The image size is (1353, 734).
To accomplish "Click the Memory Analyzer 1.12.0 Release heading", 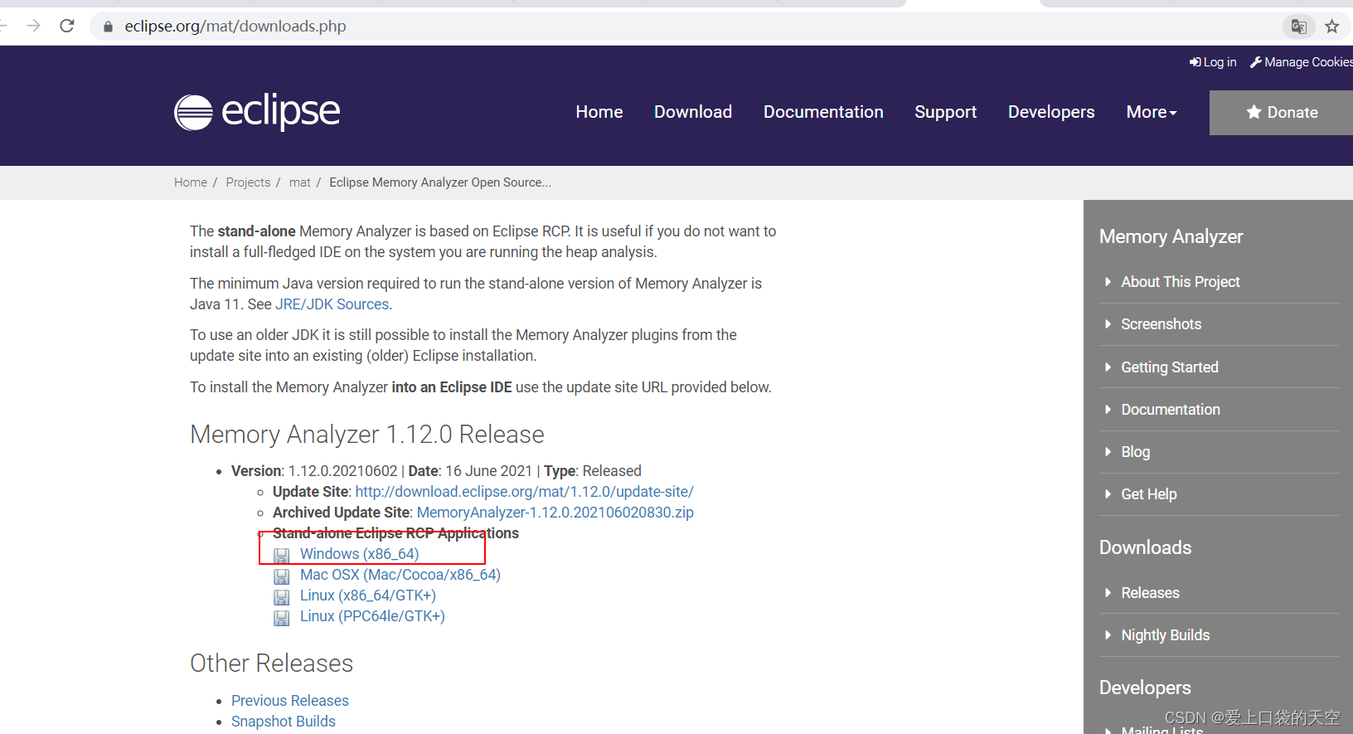I will (x=367, y=435).
